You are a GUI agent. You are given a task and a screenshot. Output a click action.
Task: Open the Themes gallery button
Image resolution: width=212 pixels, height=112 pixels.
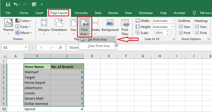tap(8, 27)
